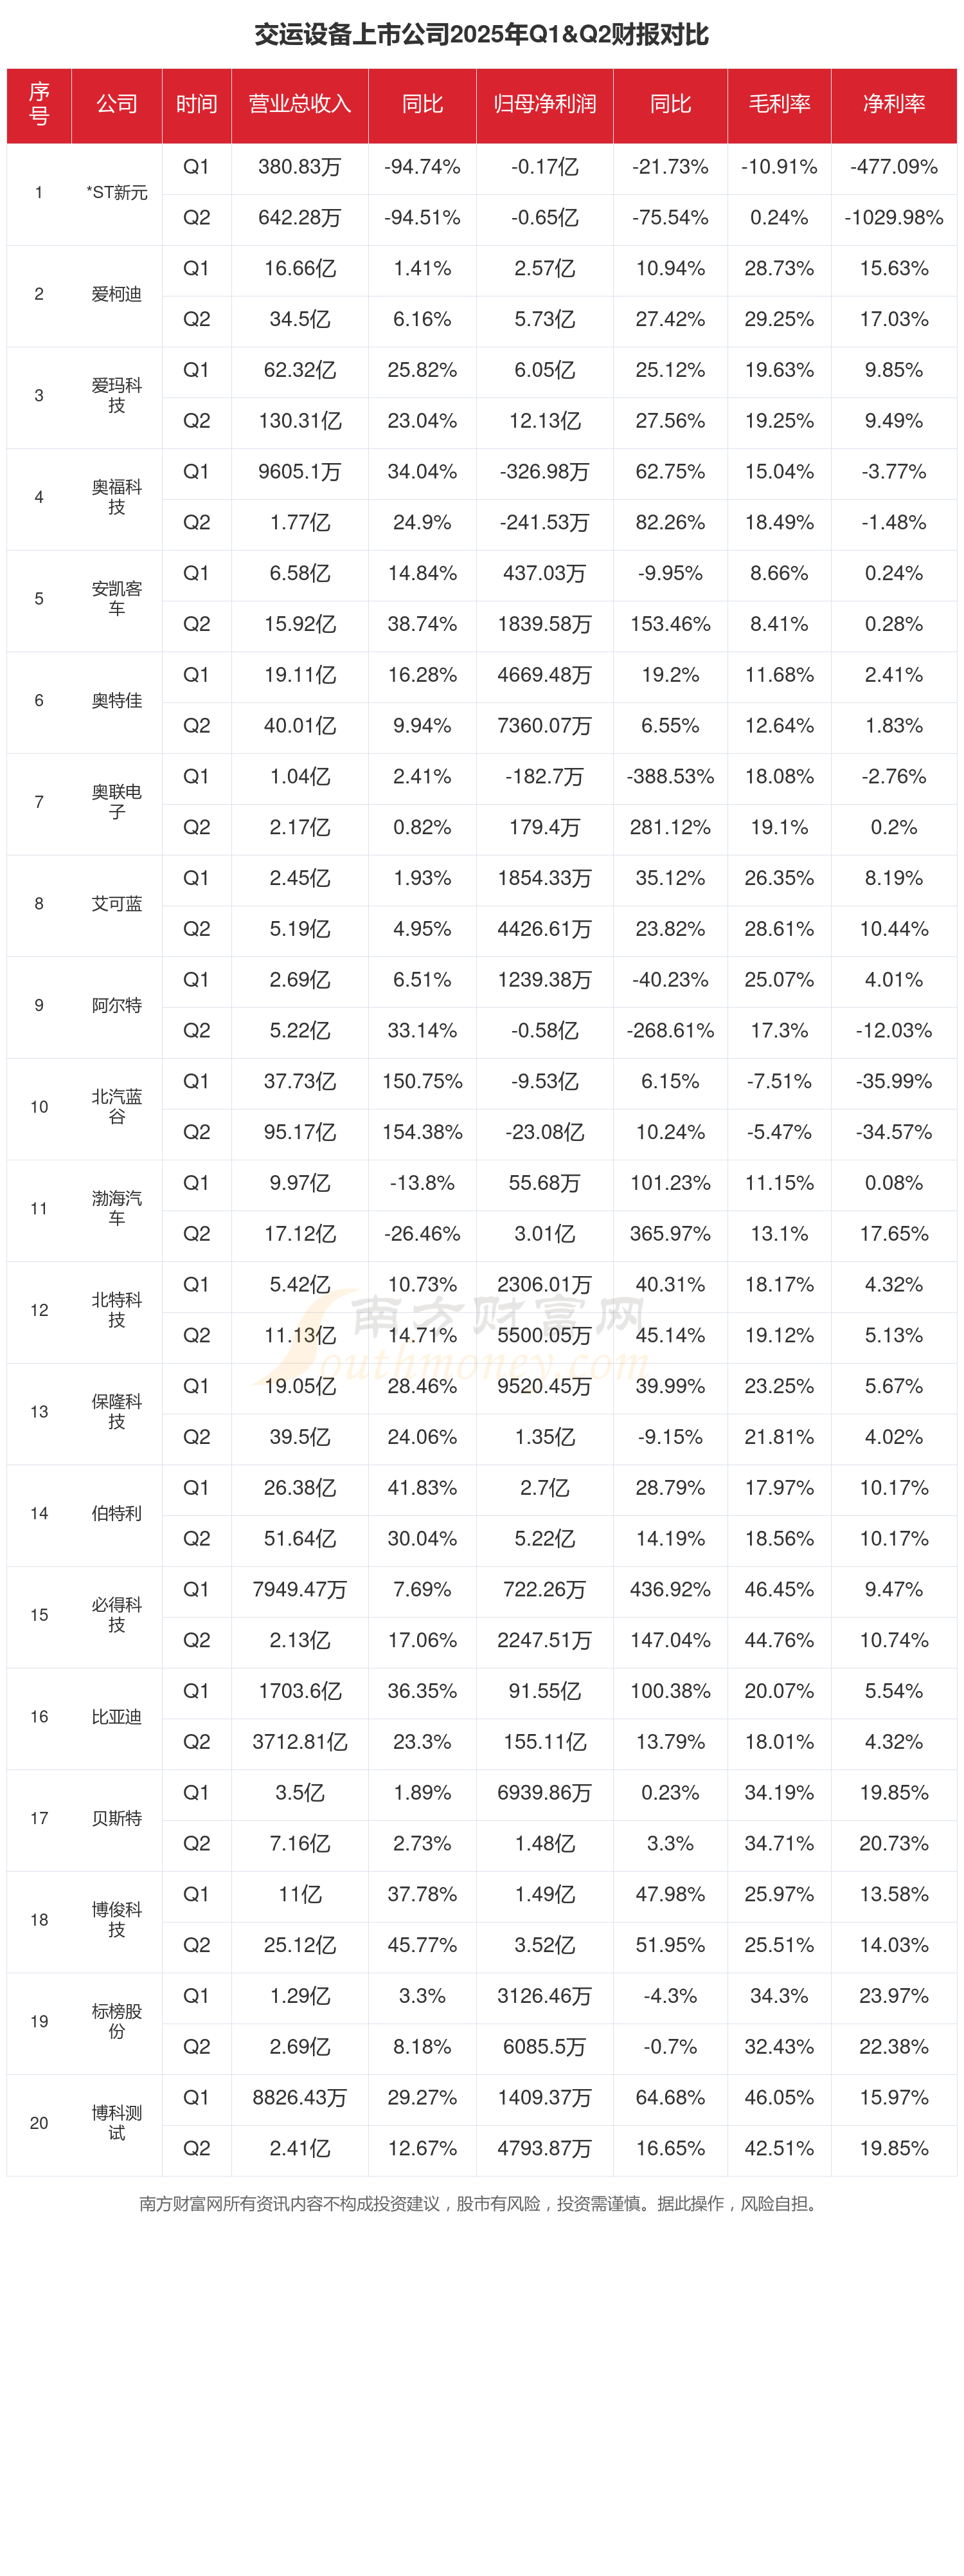Click the 归母净利润 column header
964x2576 pixels.
(x=544, y=104)
